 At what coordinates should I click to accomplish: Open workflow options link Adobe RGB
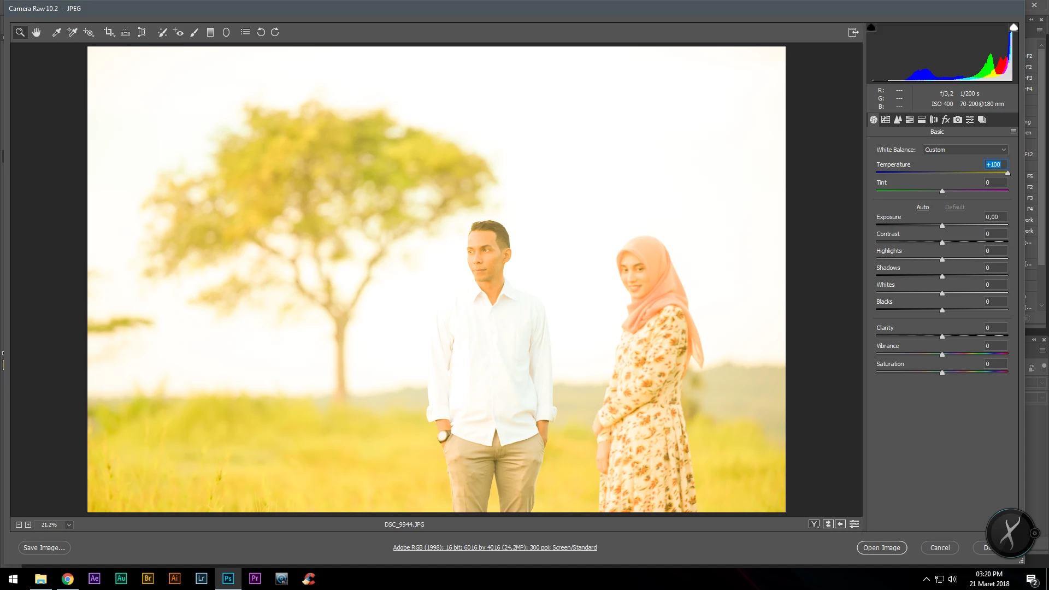495,547
